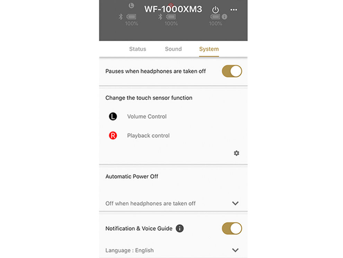Viewport: 343px width, 258px height.
Task: Switch to the Status tab
Action: click(138, 49)
